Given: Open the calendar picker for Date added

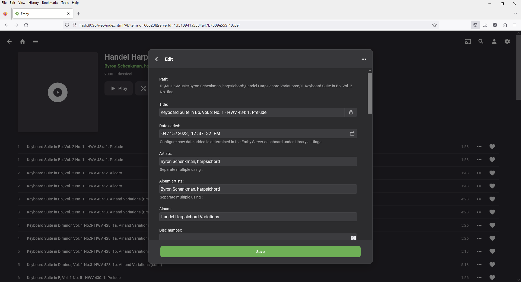Looking at the screenshot, I should tap(352, 133).
